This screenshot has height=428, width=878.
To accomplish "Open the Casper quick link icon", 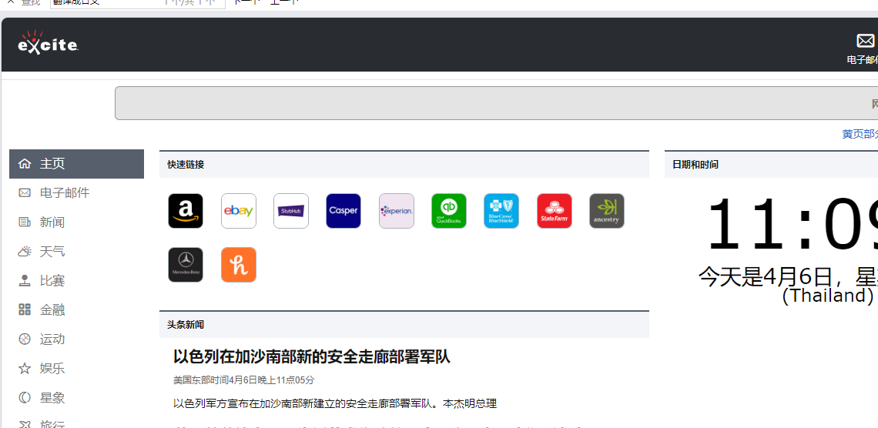I will (x=343, y=211).
